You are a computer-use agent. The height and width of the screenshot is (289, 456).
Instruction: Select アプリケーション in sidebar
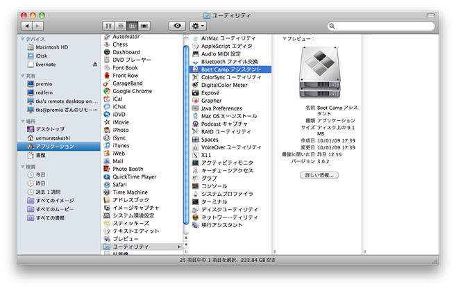pos(59,147)
